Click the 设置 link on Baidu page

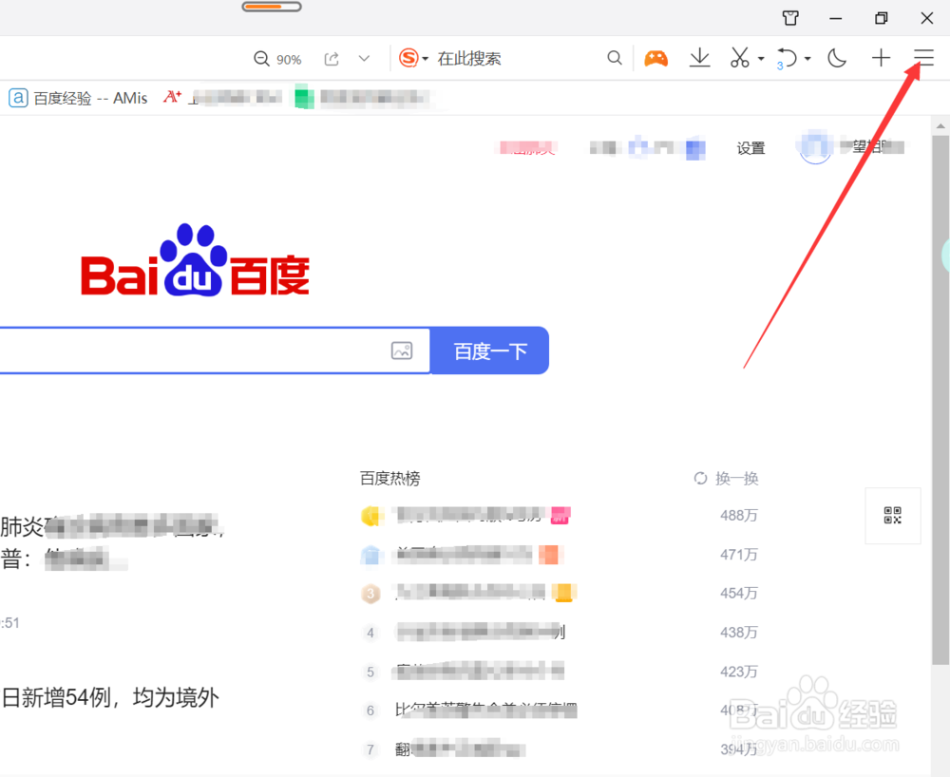[750, 148]
